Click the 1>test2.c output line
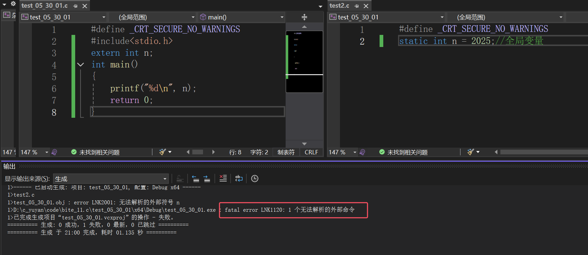Viewport: 588px width, 255px height. (x=21, y=195)
